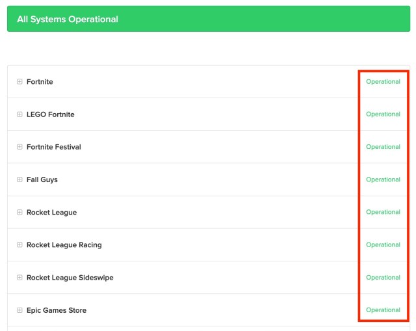Expand the Rocket League plus icon
The width and height of the screenshot is (416, 331).
(x=19, y=213)
